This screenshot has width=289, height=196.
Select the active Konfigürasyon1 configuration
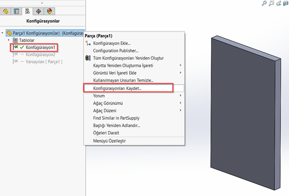point(40,48)
